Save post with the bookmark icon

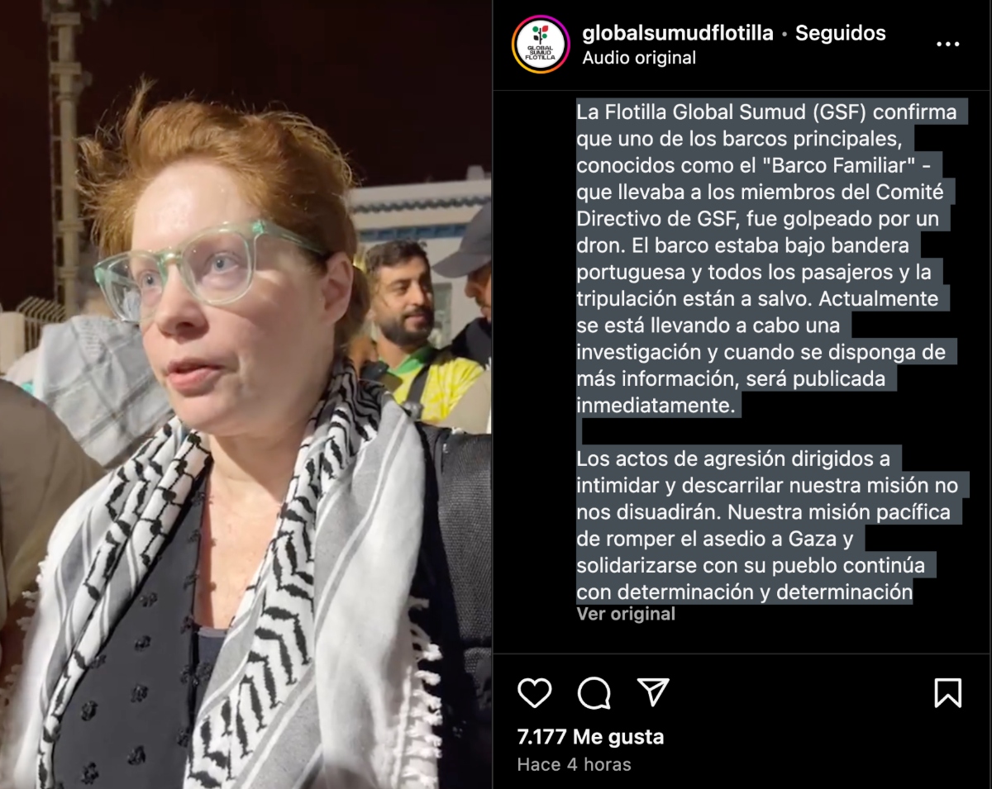tap(947, 692)
